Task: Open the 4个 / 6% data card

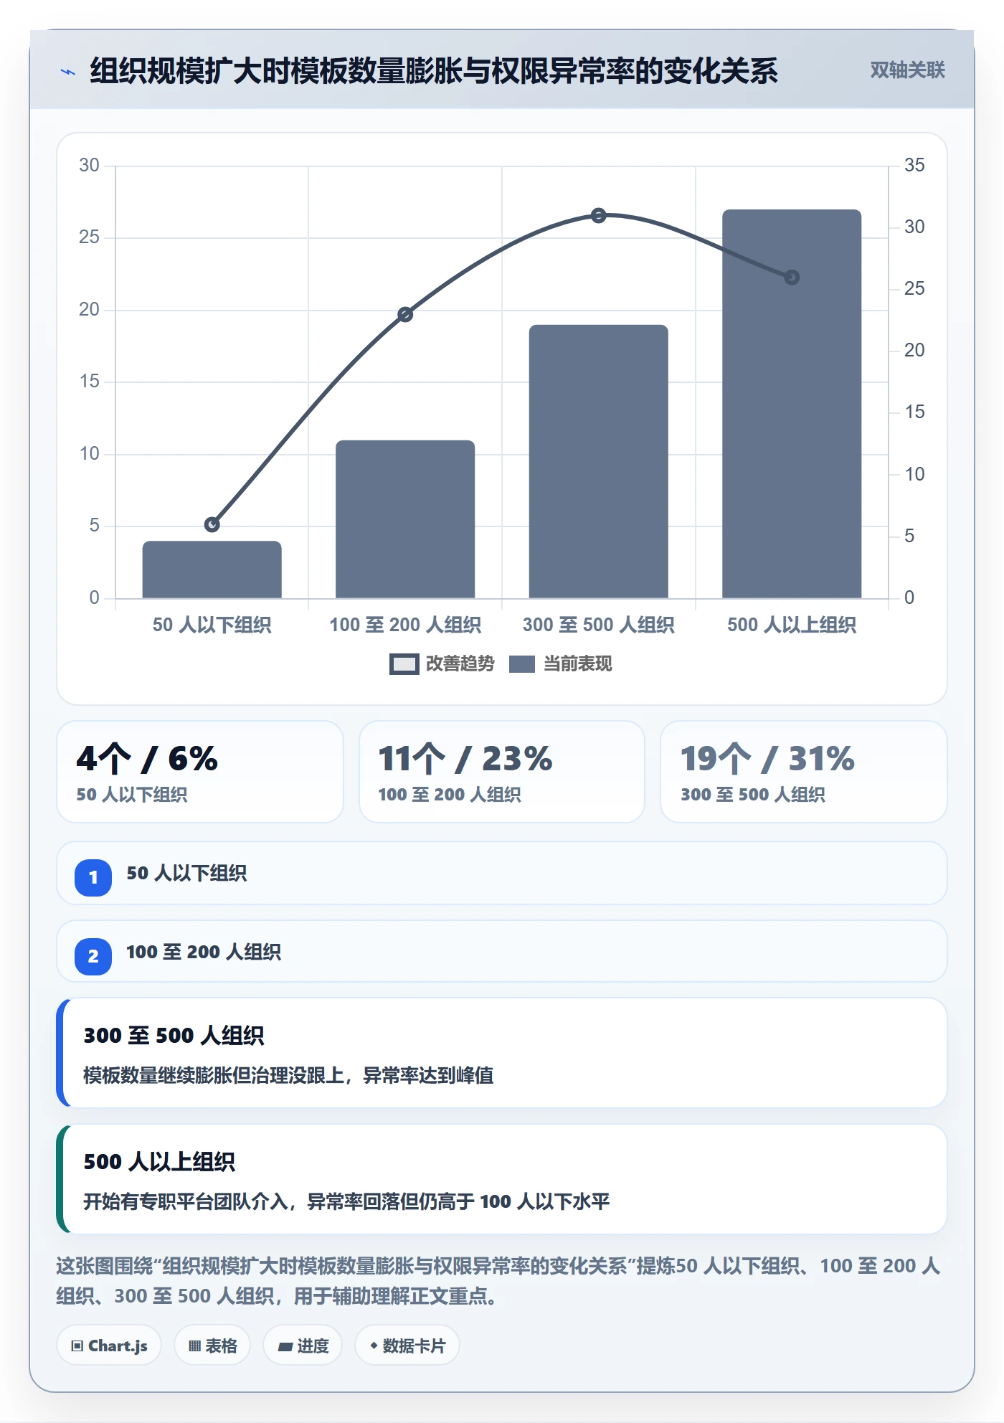Action: pos(200,772)
